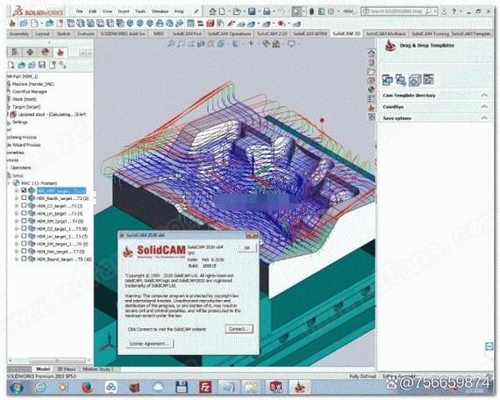Switch to the 3D Views bottom tab
Image resolution: width=500 pixels, height=400 pixels.
click(66, 369)
